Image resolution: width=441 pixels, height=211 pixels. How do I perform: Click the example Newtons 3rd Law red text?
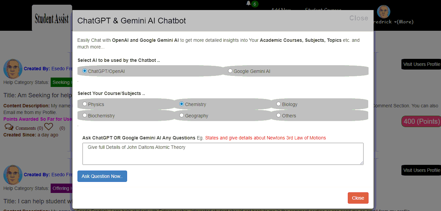tap(266, 138)
